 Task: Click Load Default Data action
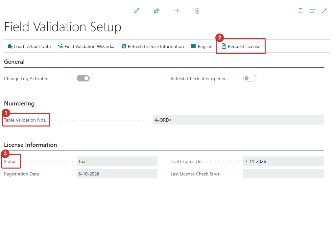click(x=29, y=46)
